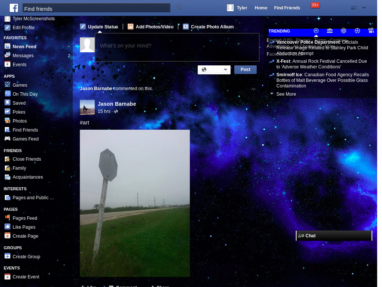Click the 'FAVORITES' sidebar heading
This screenshot has height=287, width=382.
(15, 38)
